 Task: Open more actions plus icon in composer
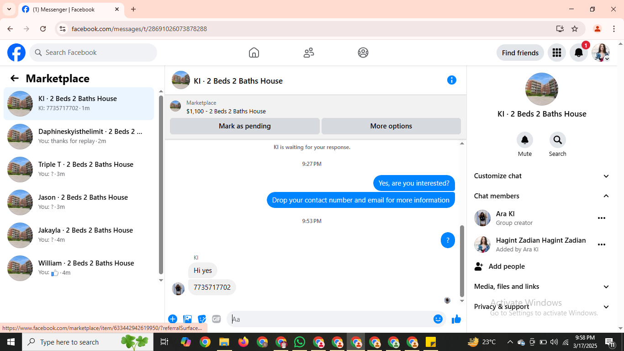click(x=173, y=319)
